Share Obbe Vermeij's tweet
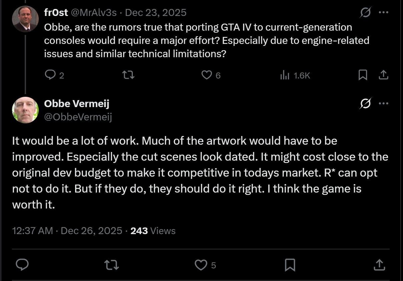The image size is (403, 281). point(379,265)
